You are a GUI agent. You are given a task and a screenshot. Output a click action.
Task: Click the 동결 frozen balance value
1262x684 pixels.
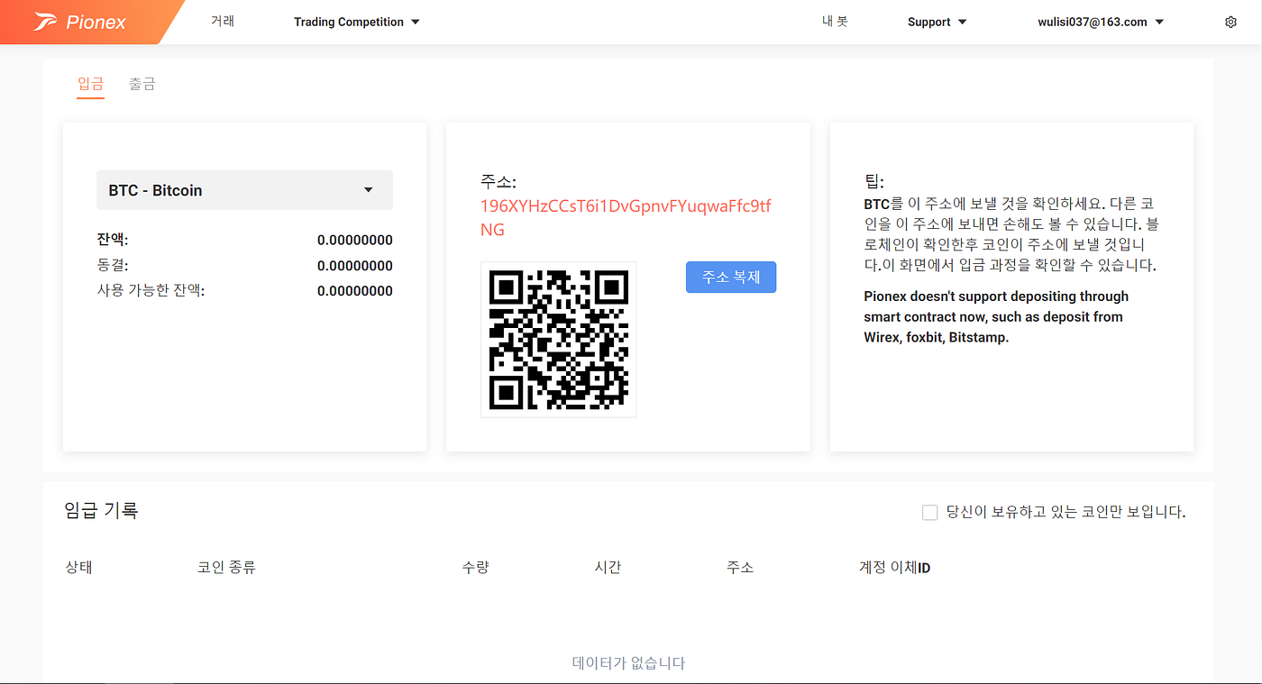(355, 266)
